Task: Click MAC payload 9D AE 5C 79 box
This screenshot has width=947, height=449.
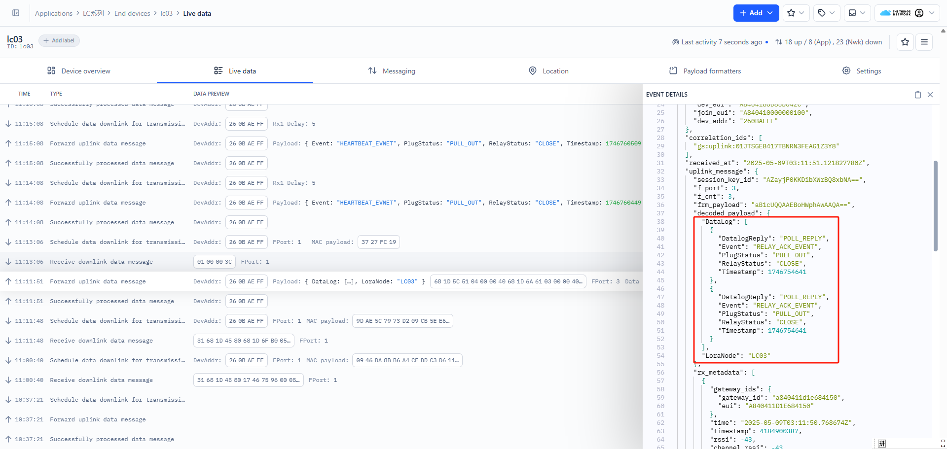Action: coord(402,321)
